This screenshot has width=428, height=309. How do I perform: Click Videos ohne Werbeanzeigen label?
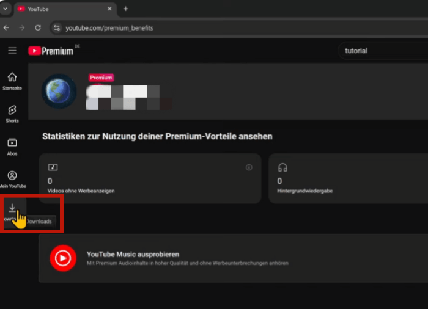click(81, 191)
